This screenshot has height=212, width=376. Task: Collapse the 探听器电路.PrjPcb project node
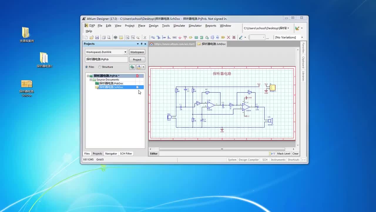coord(88,76)
